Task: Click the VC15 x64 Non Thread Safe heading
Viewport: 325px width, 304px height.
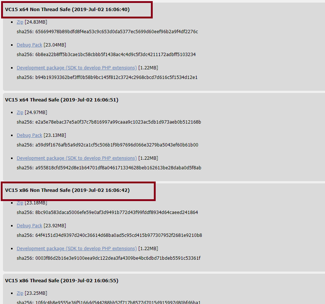Action: pyautogui.click(x=68, y=10)
